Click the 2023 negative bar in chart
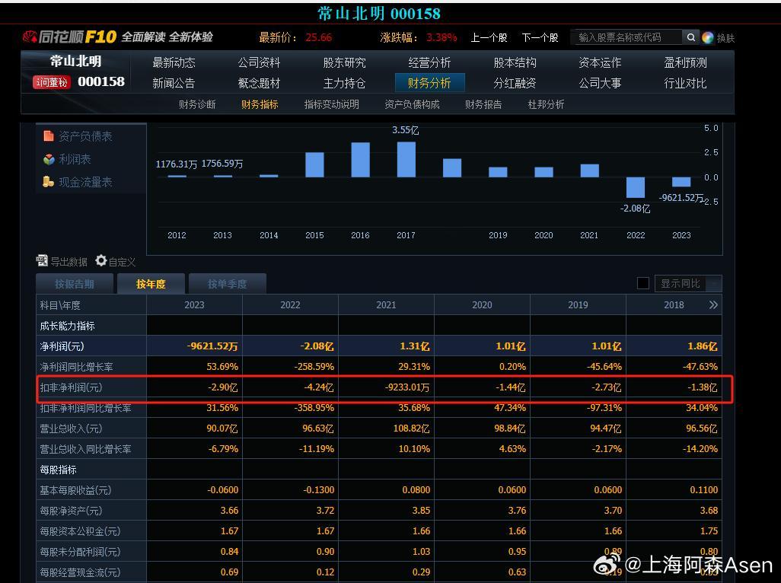 (681, 182)
